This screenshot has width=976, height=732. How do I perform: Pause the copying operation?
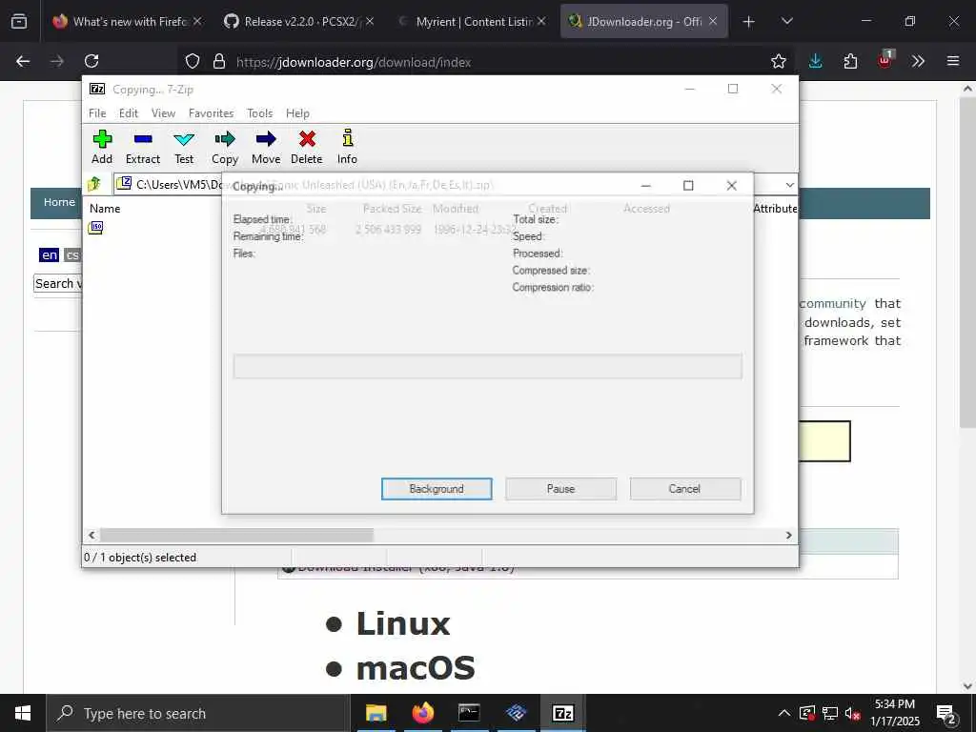tap(560, 489)
